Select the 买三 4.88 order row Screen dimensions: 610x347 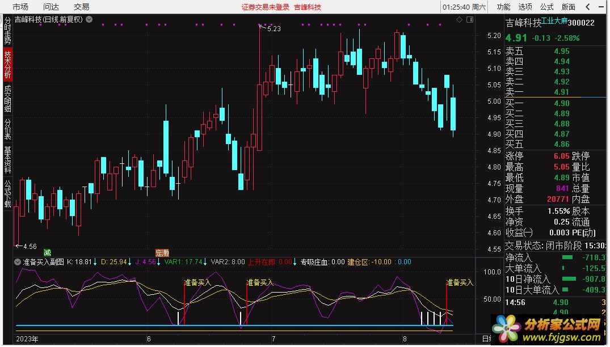[556, 124]
